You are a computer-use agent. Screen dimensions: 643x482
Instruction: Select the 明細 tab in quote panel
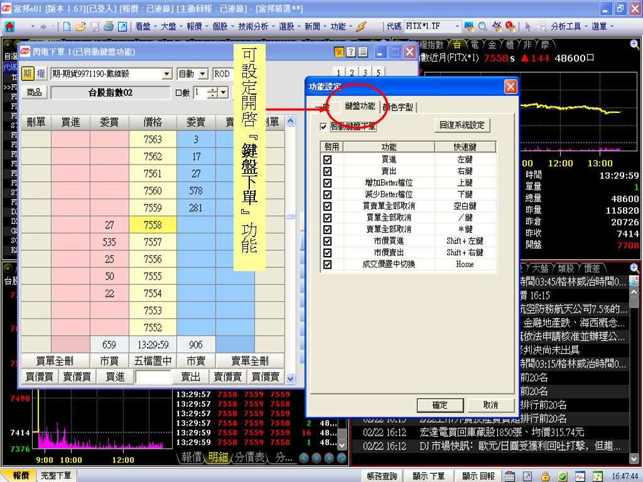(218, 458)
